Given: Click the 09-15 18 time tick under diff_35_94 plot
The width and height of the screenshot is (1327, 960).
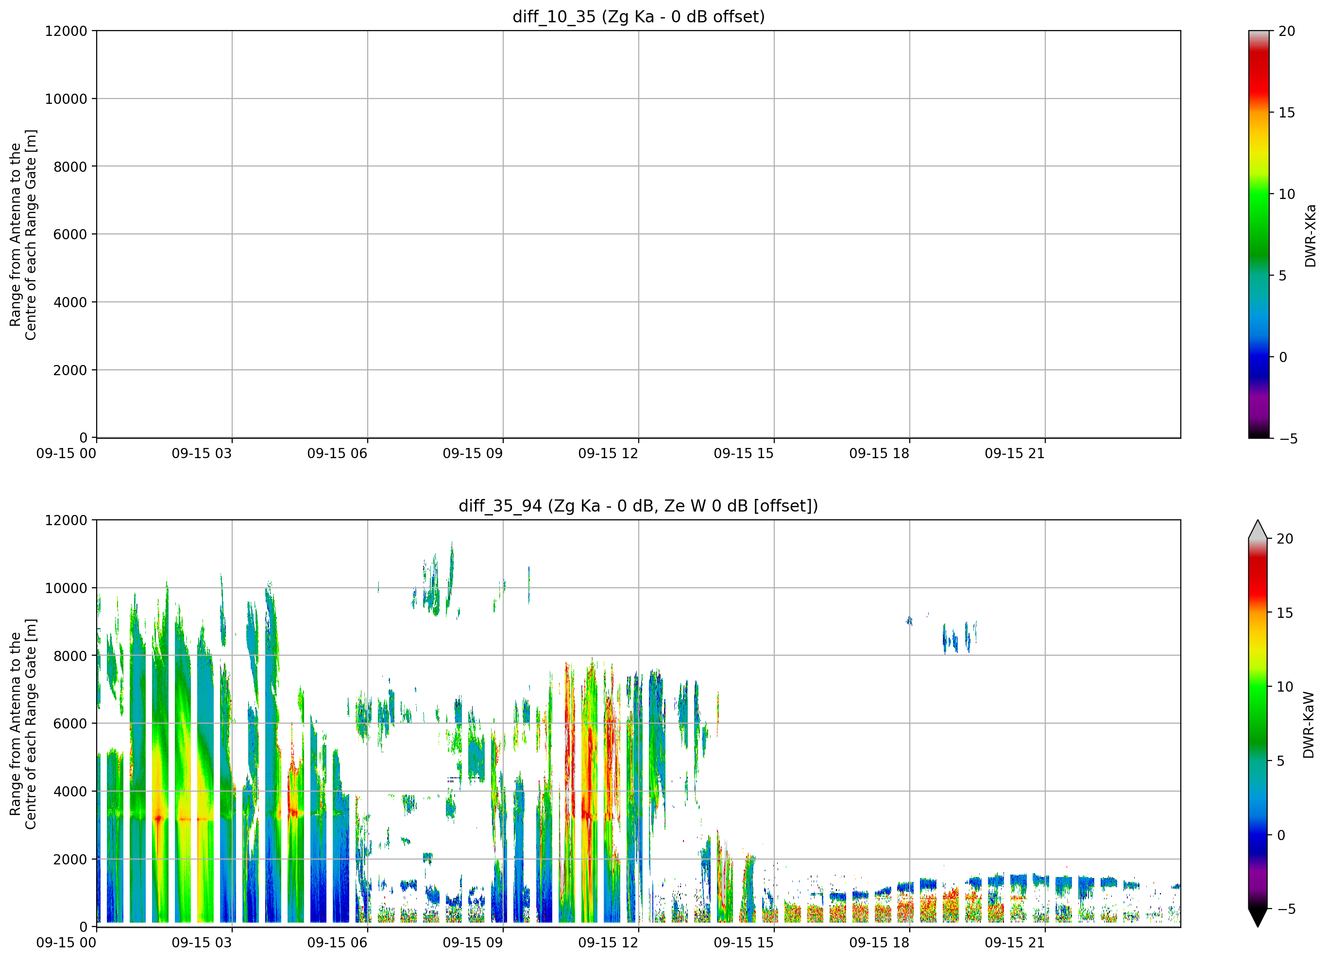Looking at the screenshot, I should click(x=879, y=943).
